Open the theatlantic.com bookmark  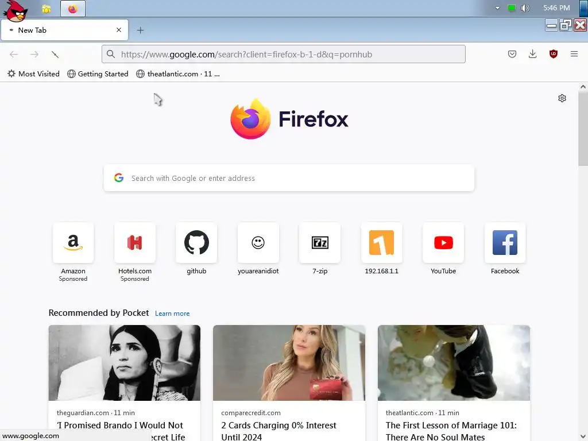pyautogui.click(x=178, y=74)
